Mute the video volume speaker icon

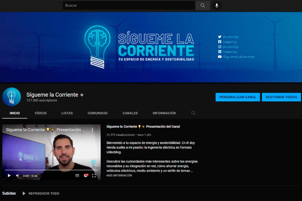click(17, 176)
